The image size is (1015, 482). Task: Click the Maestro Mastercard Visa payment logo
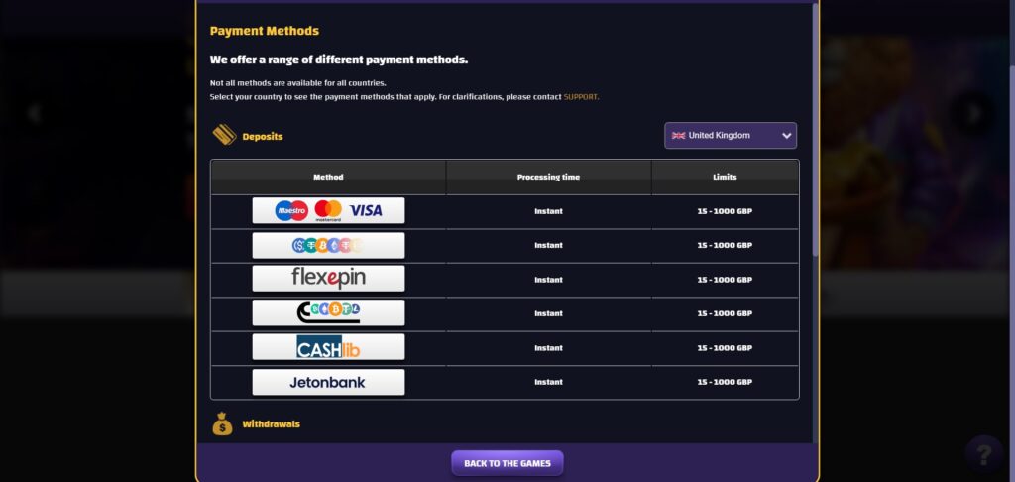pyautogui.click(x=328, y=210)
